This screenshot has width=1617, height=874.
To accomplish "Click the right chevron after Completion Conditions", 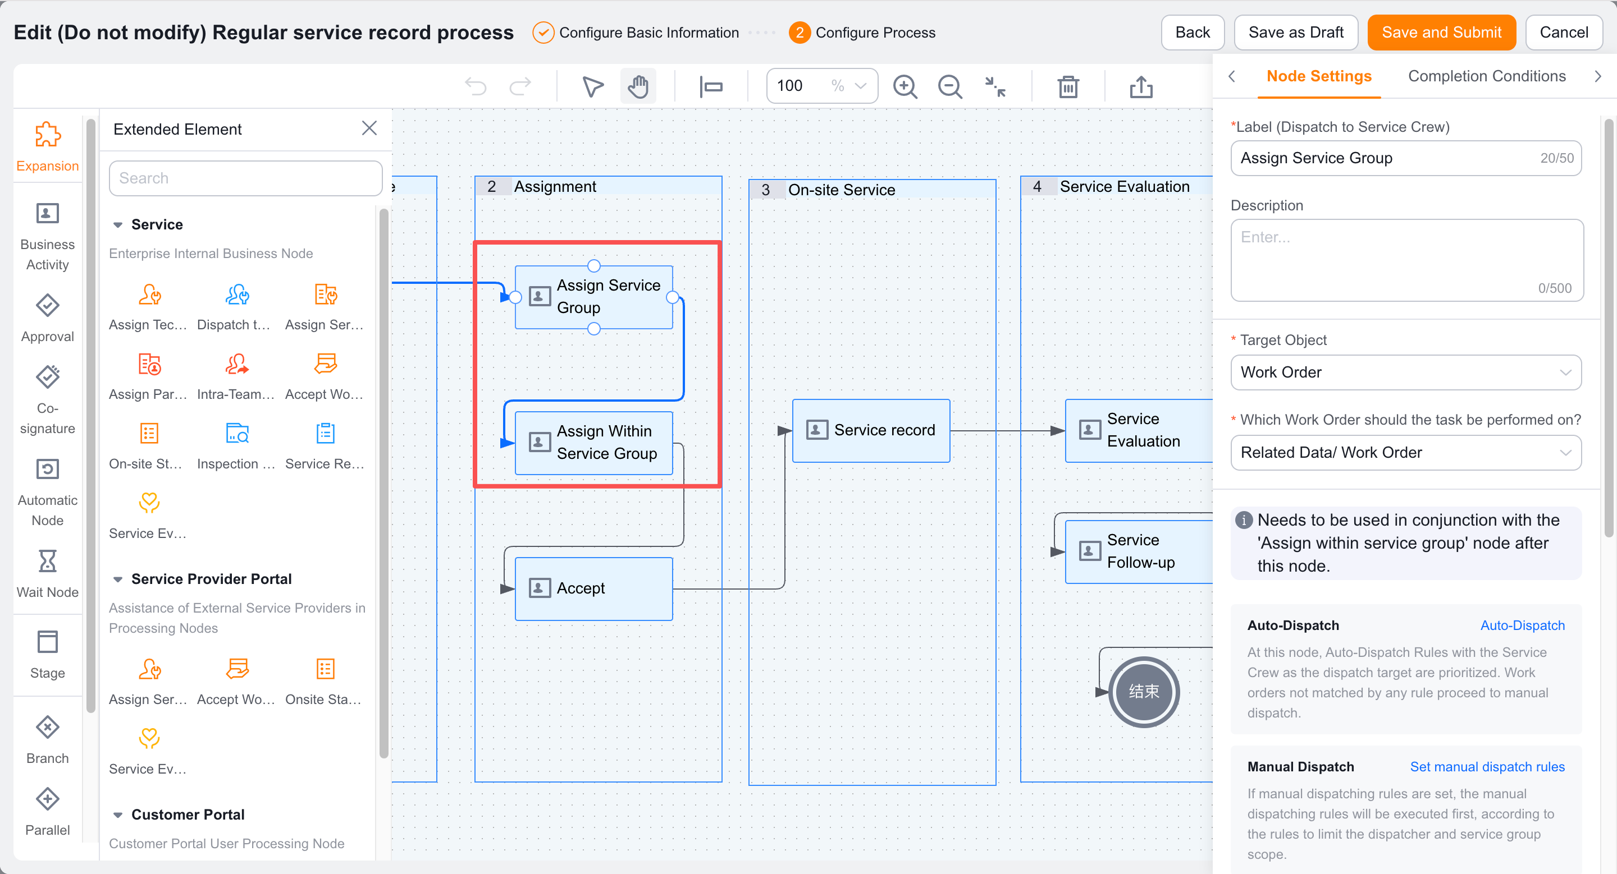I will click(x=1597, y=76).
